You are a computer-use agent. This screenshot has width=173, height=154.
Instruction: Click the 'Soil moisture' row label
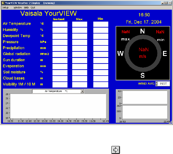pos(14,72)
